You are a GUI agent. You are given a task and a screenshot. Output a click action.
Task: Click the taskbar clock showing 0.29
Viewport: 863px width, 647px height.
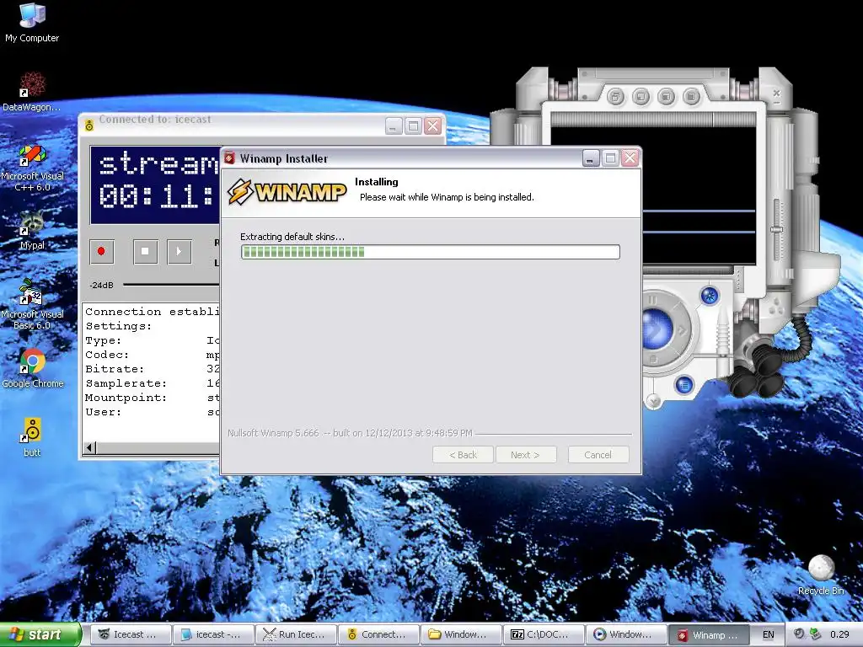[x=839, y=634]
